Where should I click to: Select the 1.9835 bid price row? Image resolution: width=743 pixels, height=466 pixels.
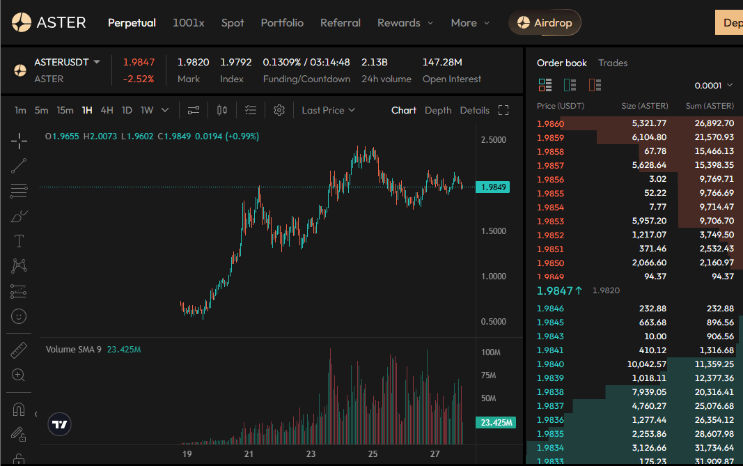coord(635,434)
